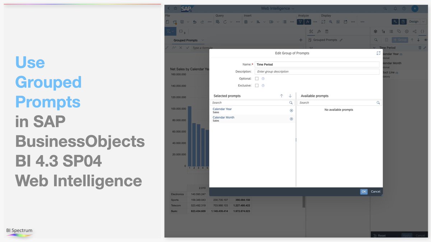This screenshot has height=242, width=431.
Task: Open help for the Exclusive checkbox
Action: pyautogui.click(x=263, y=86)
